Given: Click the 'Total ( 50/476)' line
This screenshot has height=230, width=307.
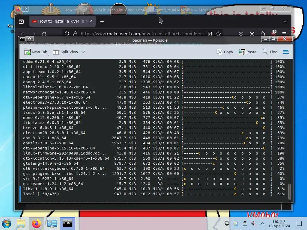Looking at the screenshot, I should [154, 194].
